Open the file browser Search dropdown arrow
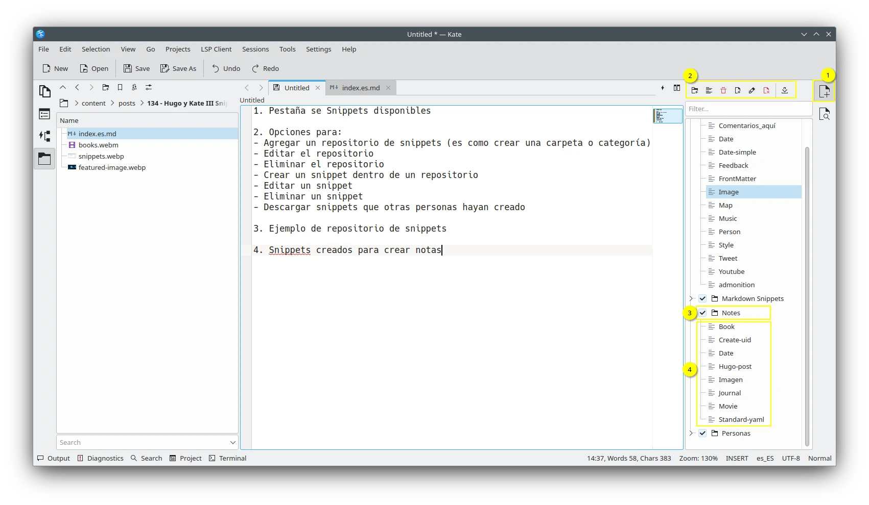Screen dimensions: 869x505 233,442
